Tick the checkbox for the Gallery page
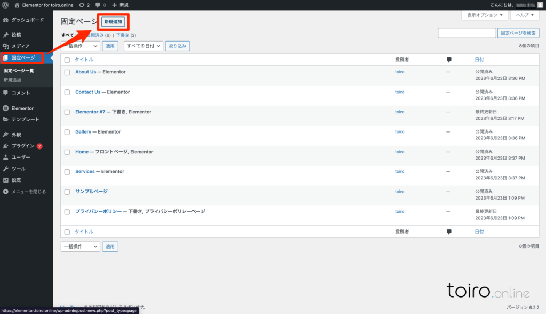The width and height of the screenshot is (546, 314). 67,132
